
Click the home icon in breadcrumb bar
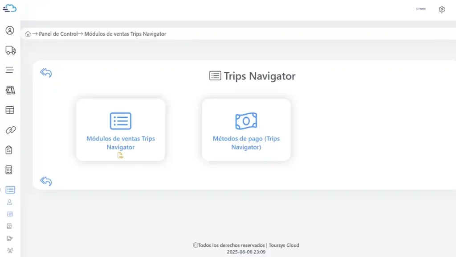[x=28, y=33]
